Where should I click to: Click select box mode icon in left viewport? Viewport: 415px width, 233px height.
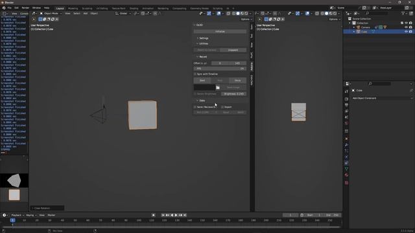coord(40,19)
